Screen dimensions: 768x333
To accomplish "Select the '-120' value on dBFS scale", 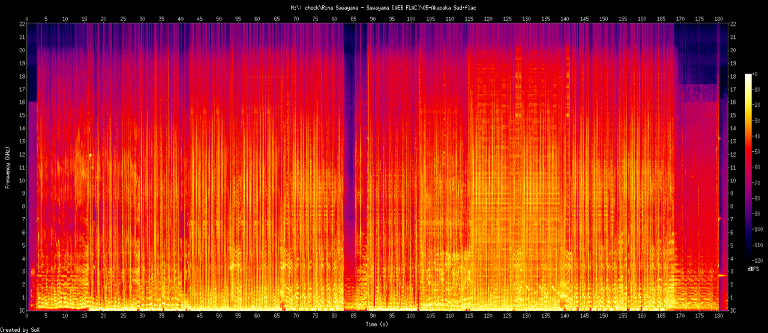I will pos(759,260).
